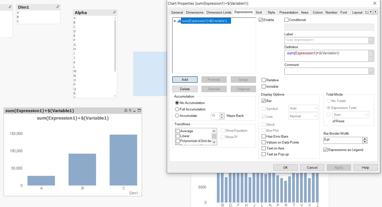Confirm with the OK button

coord(285,167)
